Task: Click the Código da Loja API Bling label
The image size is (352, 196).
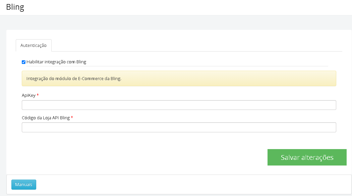Action: coord(46,118)
